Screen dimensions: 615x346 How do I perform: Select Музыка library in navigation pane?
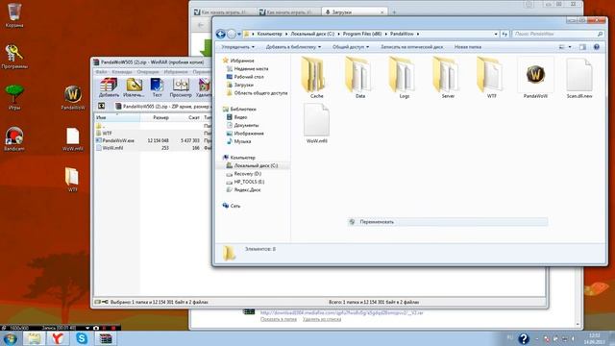[x=242, y=141]
